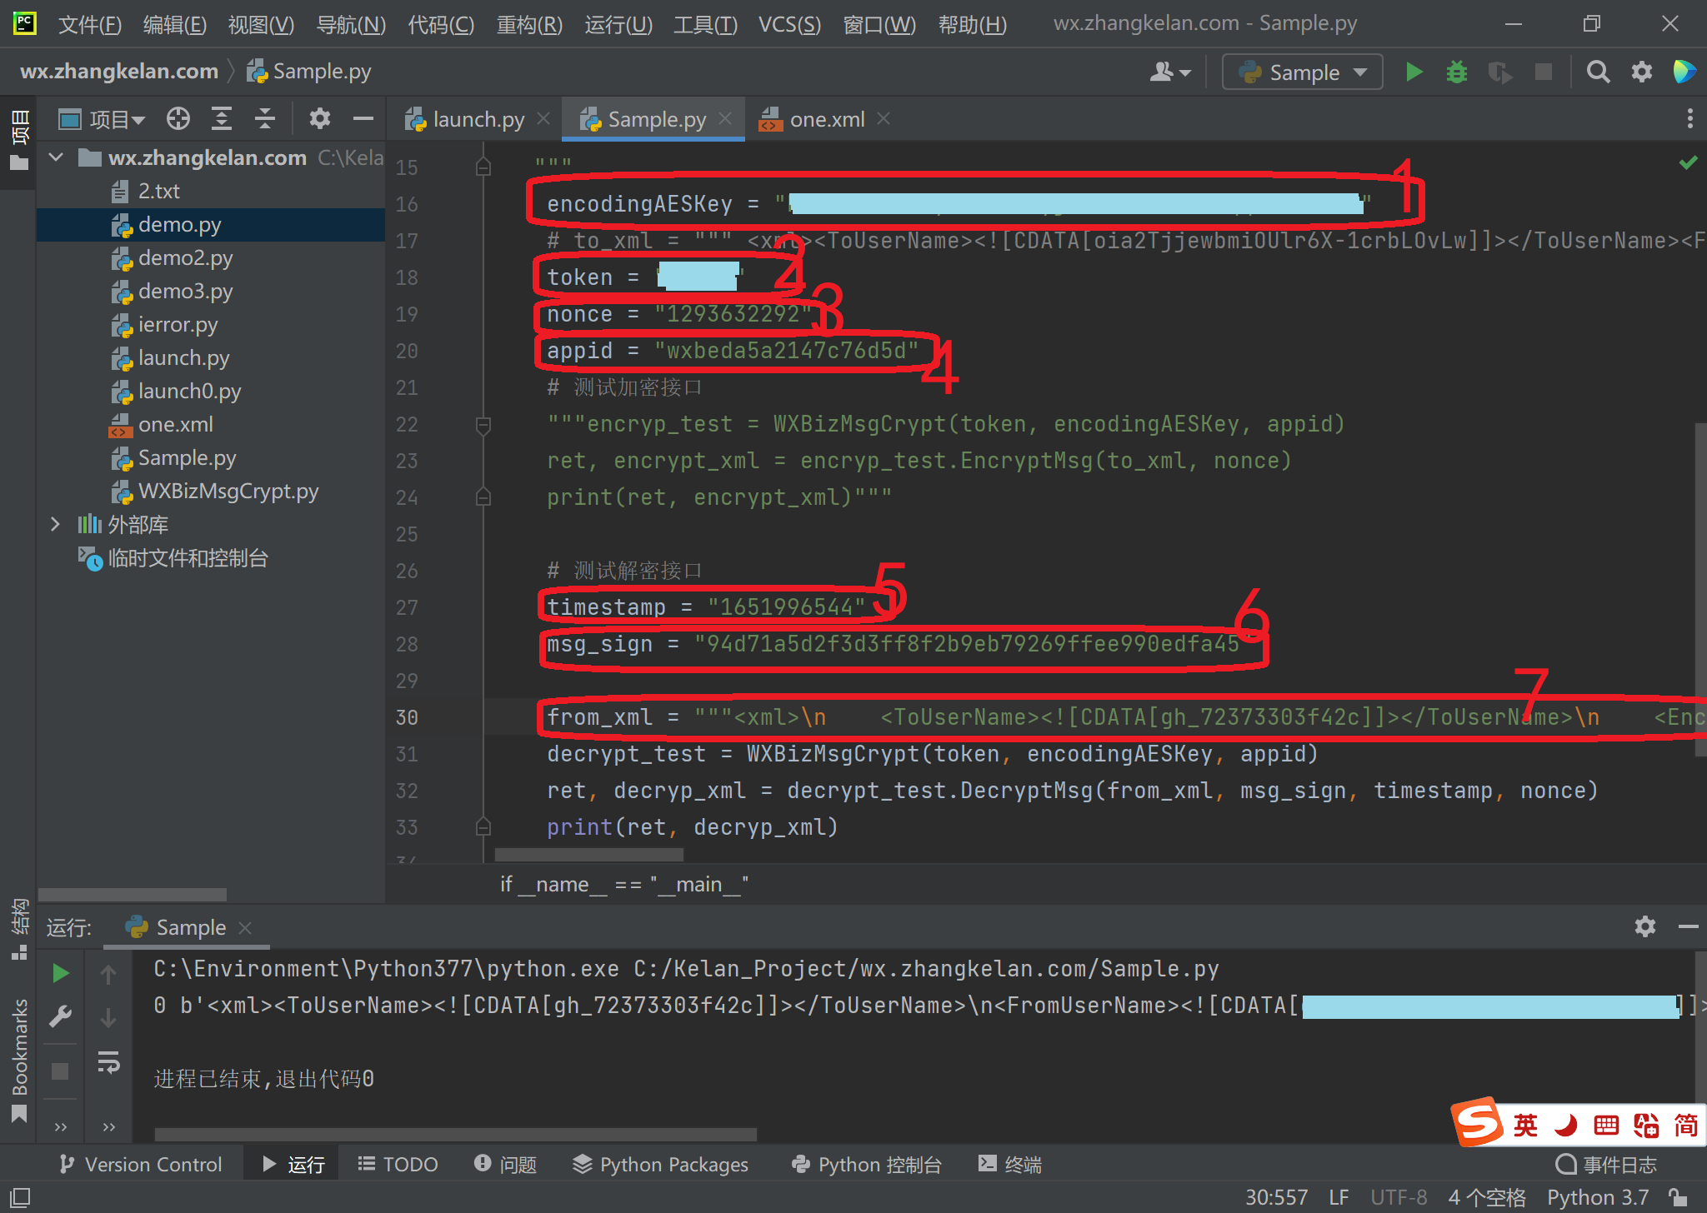The image size is (1707, 1213).
Task: Open the 事件日志 event log
Action: pos(1605,1164)
